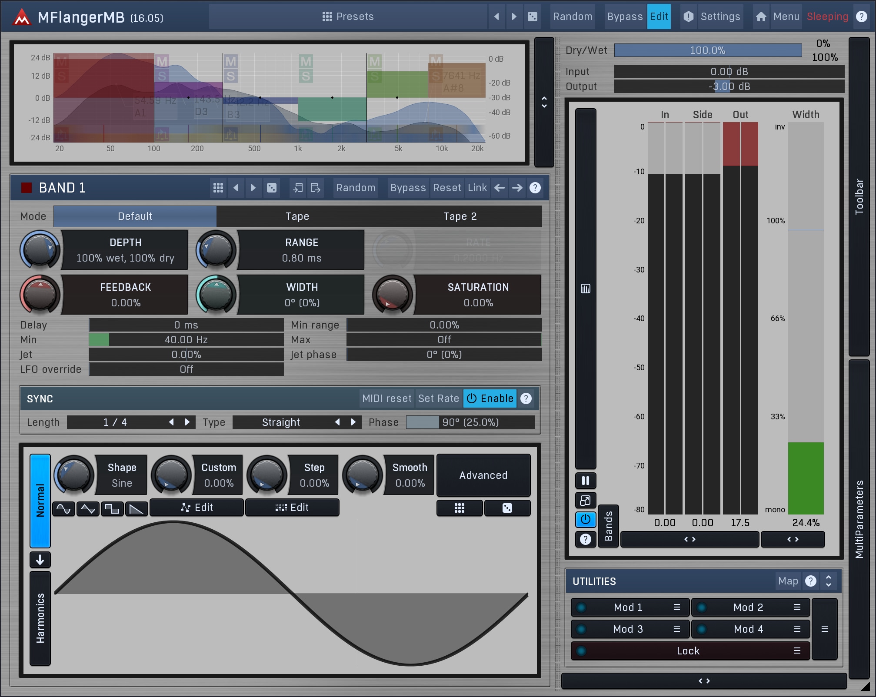
Task: Expand the Utilities panel with up-down arrows
Action: 829,581
